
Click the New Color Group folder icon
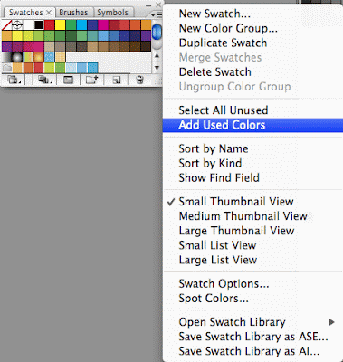[x=92, y=80]
